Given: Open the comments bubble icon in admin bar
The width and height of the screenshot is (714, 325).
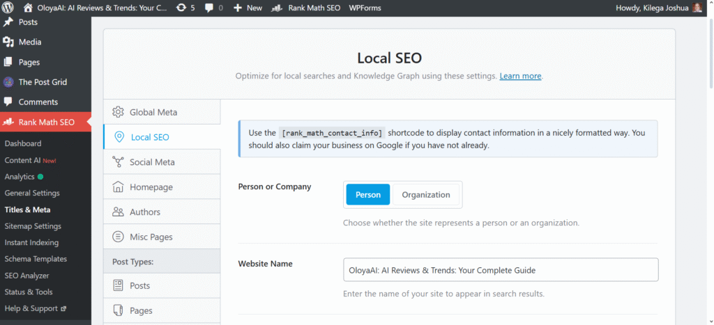Looking at the screenshot, I should tap(209, 8).
